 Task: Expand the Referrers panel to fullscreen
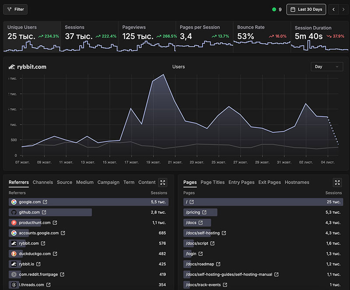tap(163, 183)
